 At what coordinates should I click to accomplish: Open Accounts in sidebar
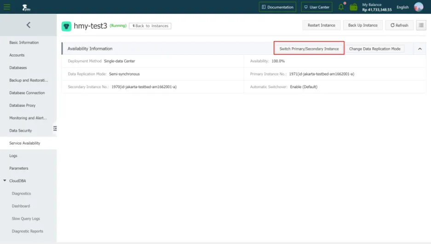click(17, 55)
